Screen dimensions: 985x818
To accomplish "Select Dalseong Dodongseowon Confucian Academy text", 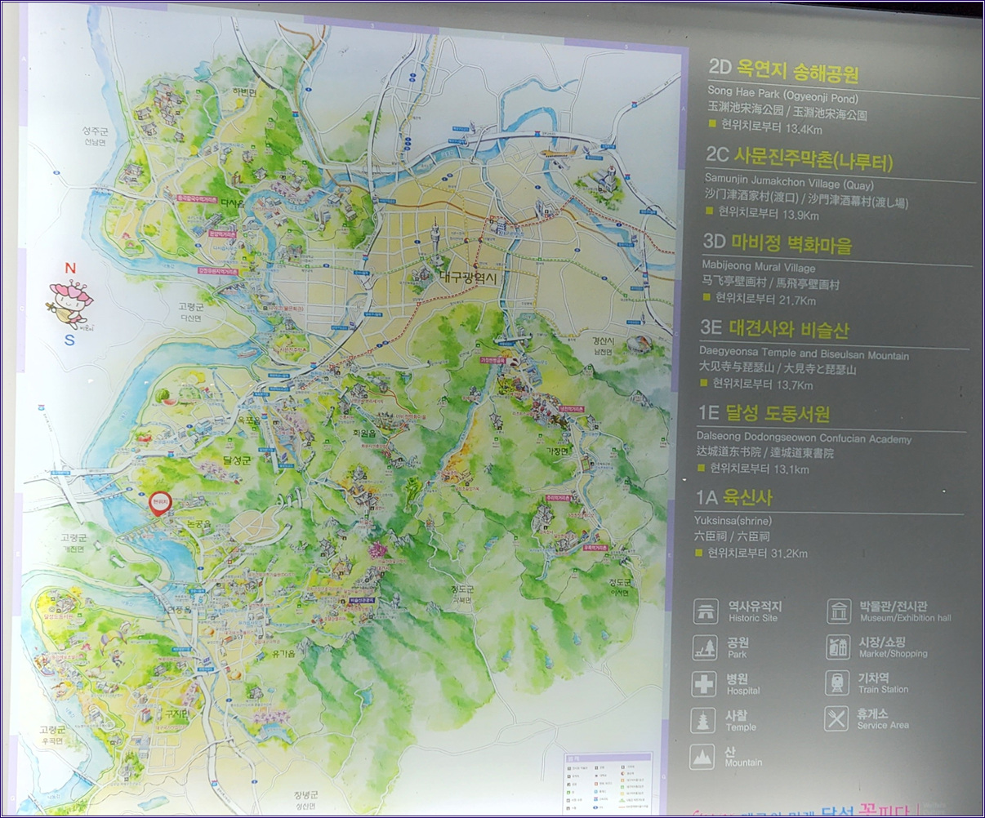I will click(804, 438).
